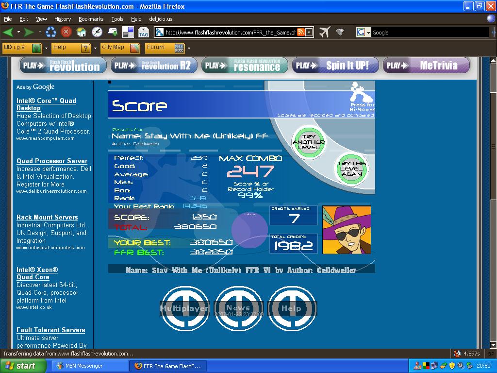Screen dimensions: 497x373
Task: Click the green Back arrow toolbar icon
Action: 8,32
